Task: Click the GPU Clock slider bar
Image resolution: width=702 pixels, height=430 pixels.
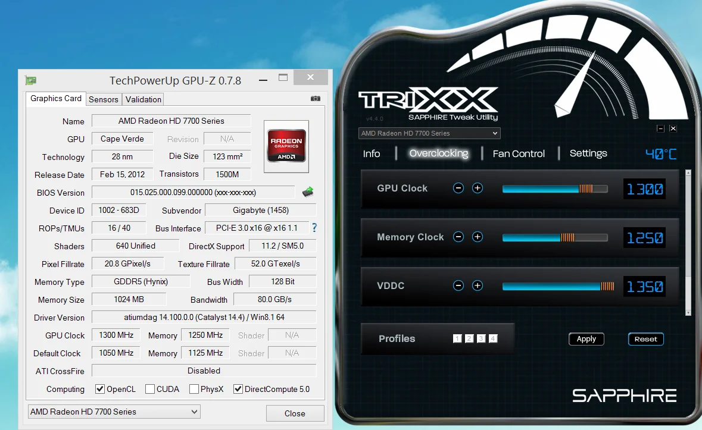Action: pyautogui.click(x=555, y=189)
